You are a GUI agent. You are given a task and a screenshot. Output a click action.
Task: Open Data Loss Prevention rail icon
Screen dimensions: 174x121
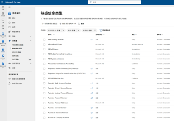3,64
